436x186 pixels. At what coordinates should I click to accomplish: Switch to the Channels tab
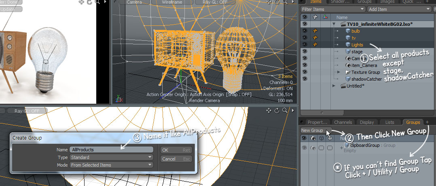(343, 122)
